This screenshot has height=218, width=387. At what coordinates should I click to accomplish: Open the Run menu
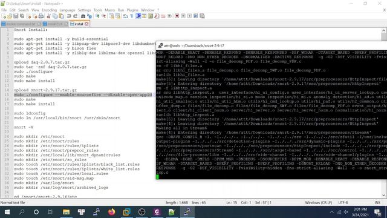[x=121, y=10]
